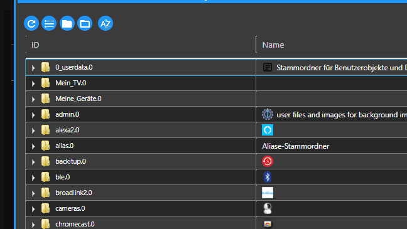Click the ID column header
Image resolution: width=407 pixels, height=229 pixels.
(35, 45)
